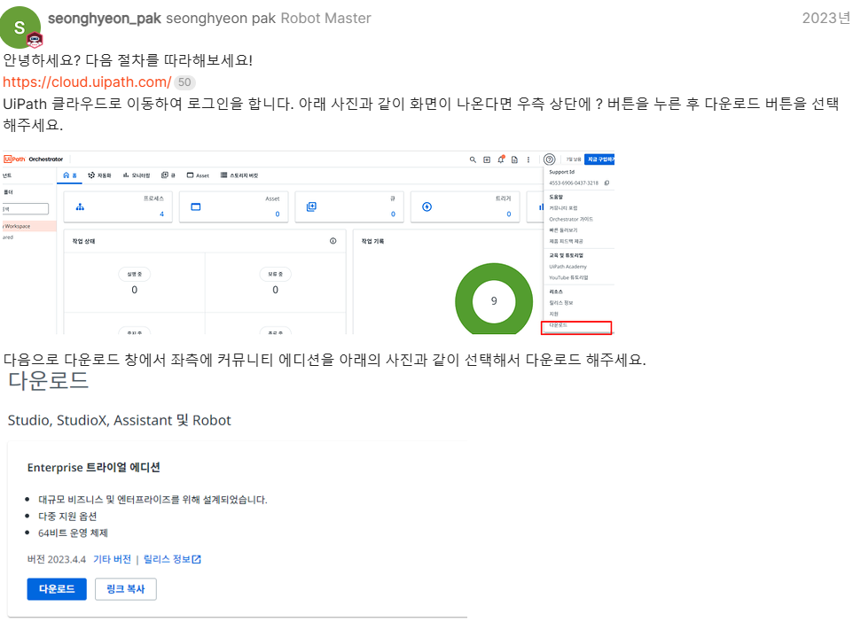Open seonghyeon_pak's green "S" avatar
This screenshot has width=853, height=622.
coord(20,27)
